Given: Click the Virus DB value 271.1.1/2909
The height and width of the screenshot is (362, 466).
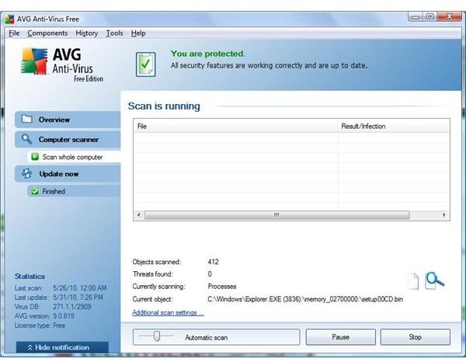Looking at the screenshot, I should click(x=72, y=307).
